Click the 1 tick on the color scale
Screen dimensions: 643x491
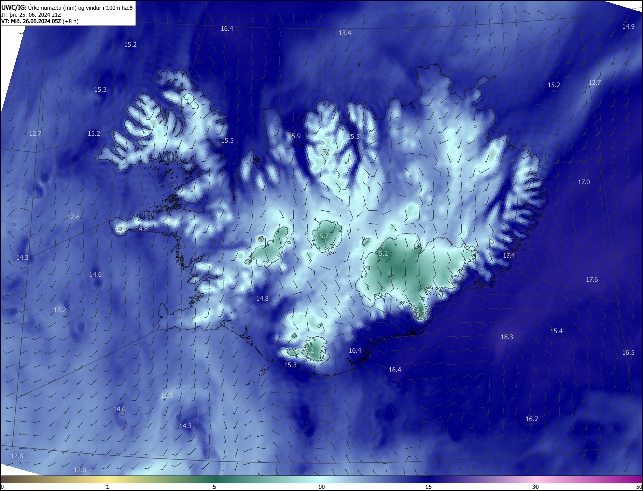point(108,487)
